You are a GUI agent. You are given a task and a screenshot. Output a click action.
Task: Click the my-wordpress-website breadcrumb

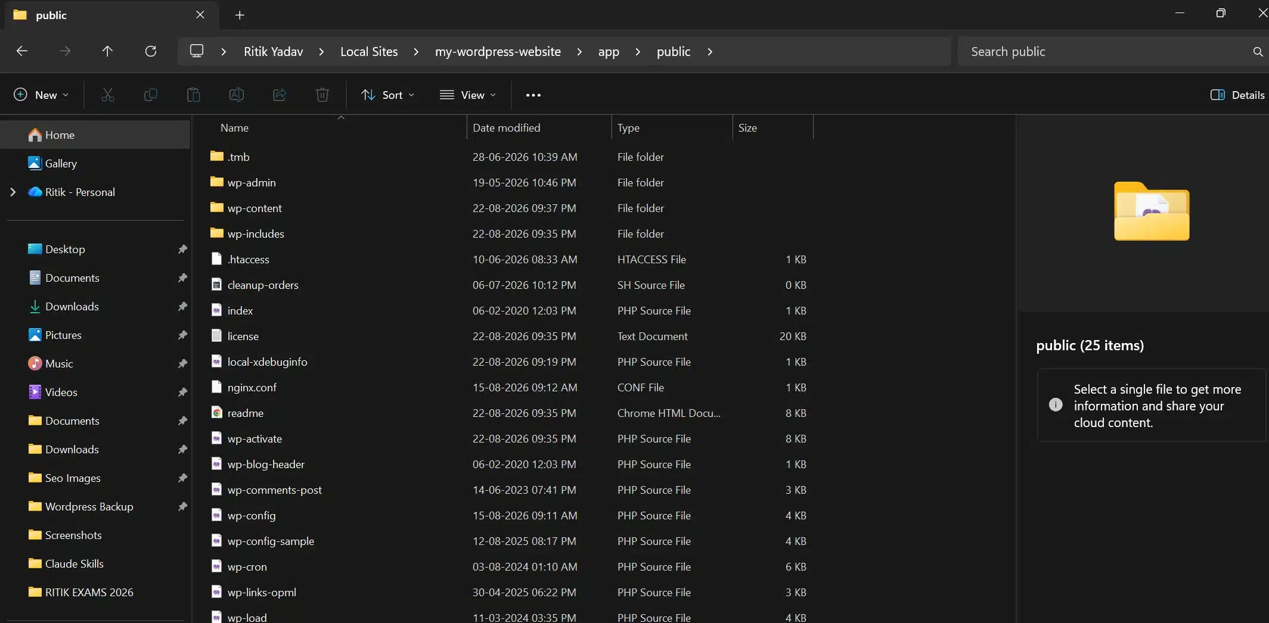(x=498, y=52)
